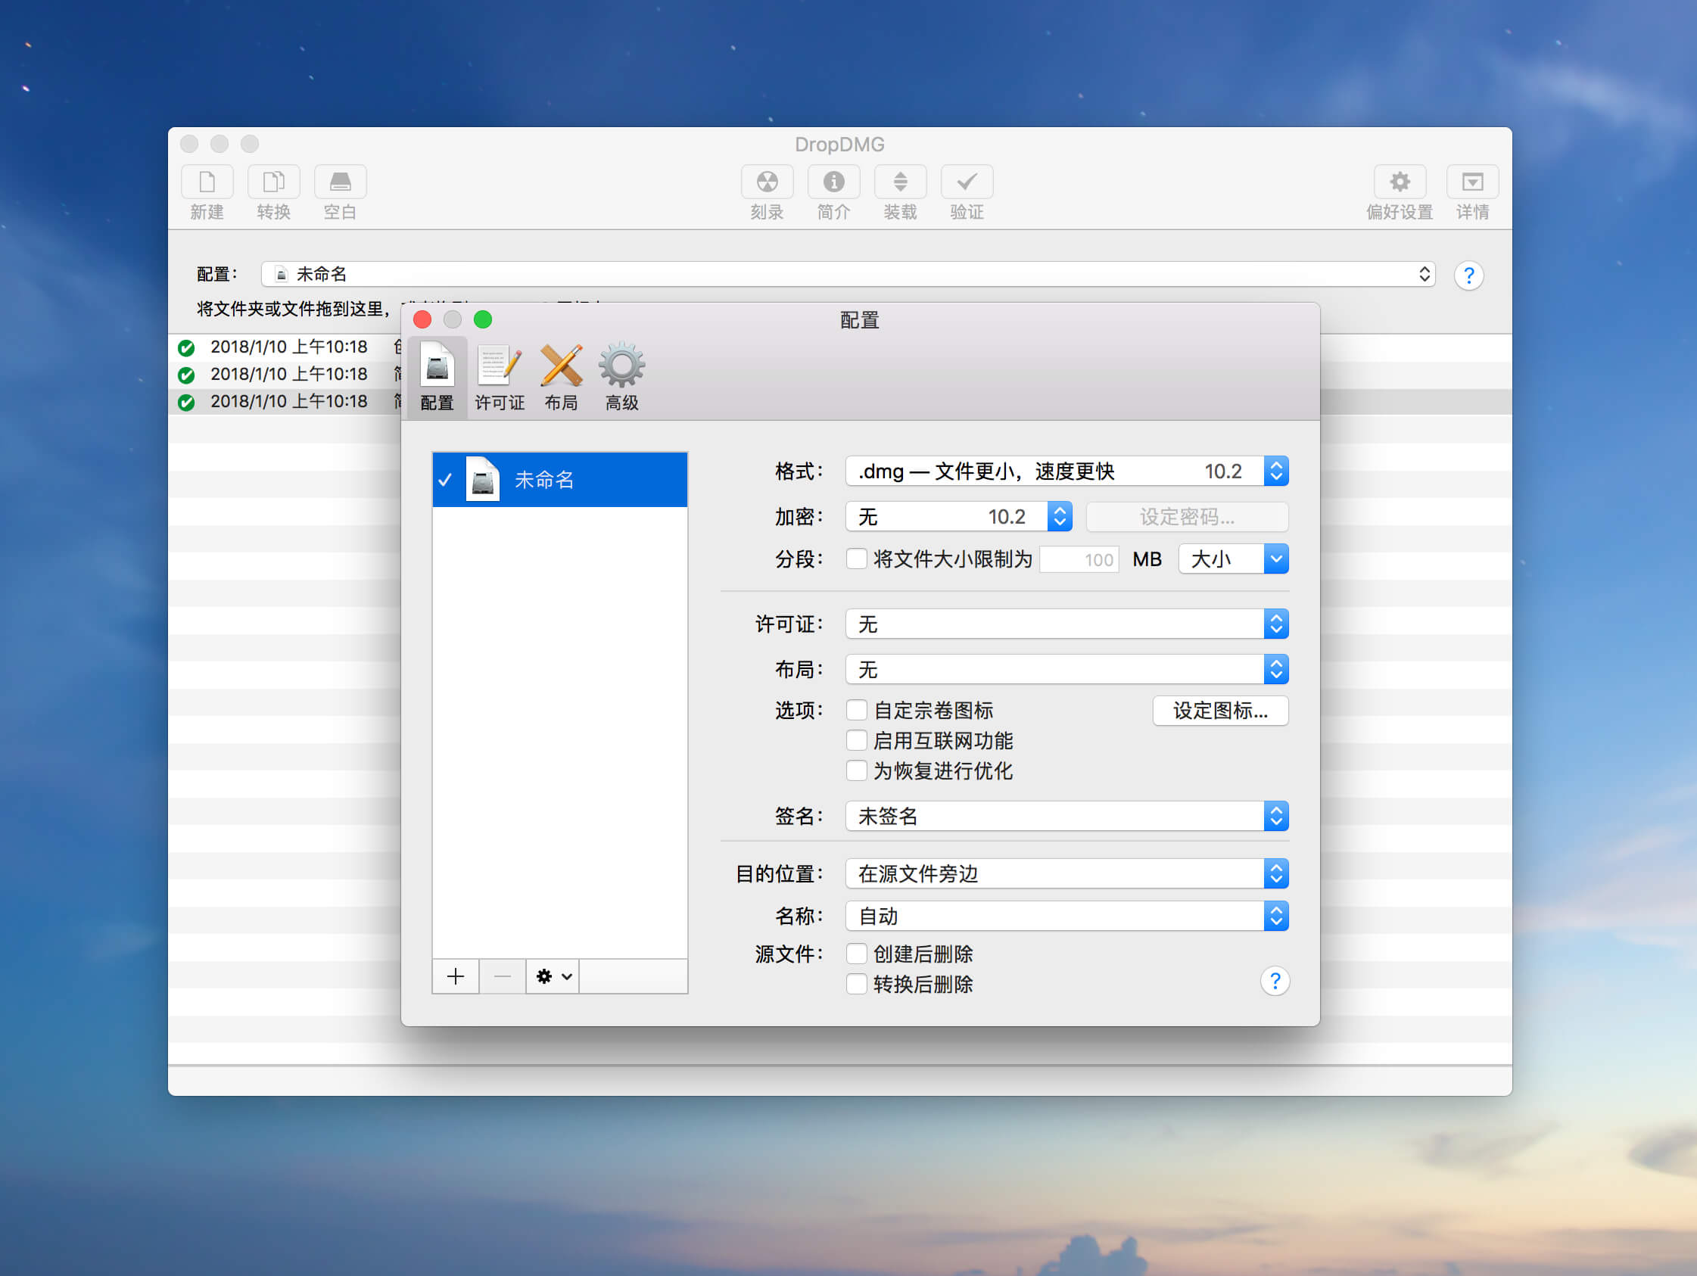Screen dimensions: 1697x1276
Task: Click the 刻录 burn toolbar icon
Action: 767,182
